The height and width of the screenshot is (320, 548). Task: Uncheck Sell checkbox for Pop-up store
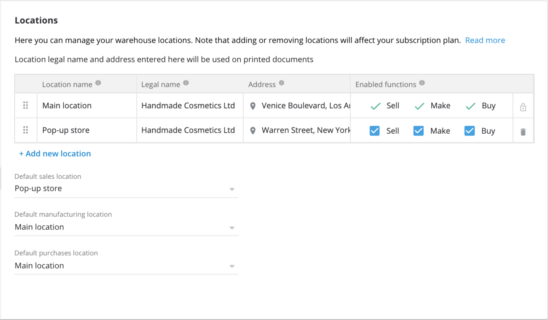[374, 131]
